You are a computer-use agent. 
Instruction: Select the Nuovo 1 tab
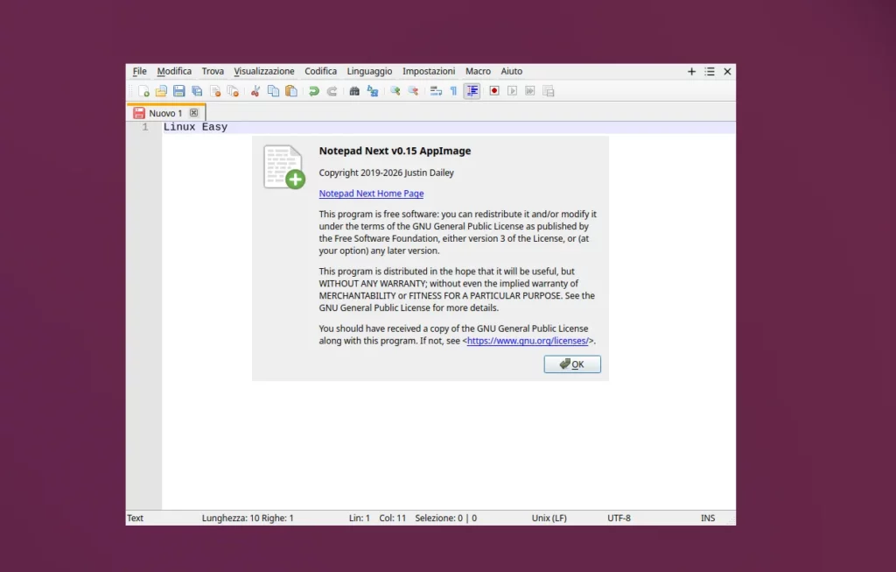(x=165, y=113)
